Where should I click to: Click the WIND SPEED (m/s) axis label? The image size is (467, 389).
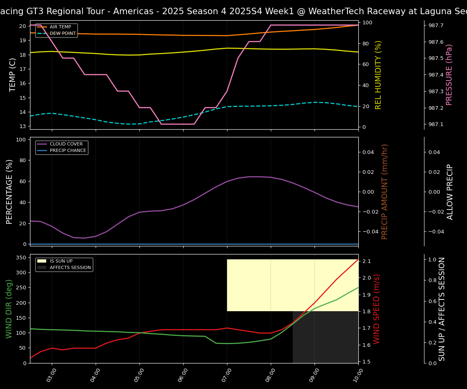pyautogui.click(x=377, y=309)
